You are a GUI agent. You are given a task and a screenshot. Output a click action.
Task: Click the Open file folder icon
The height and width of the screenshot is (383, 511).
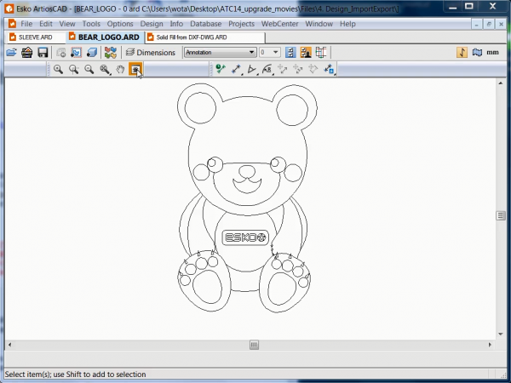point(12,53)
